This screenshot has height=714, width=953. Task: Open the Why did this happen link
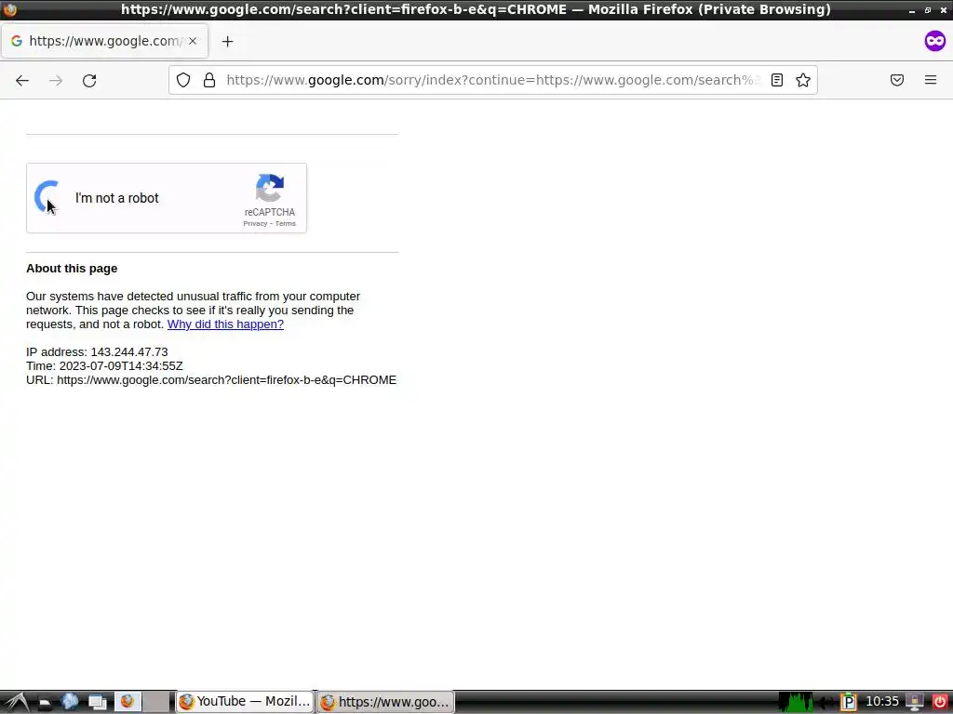click(225, 324)
